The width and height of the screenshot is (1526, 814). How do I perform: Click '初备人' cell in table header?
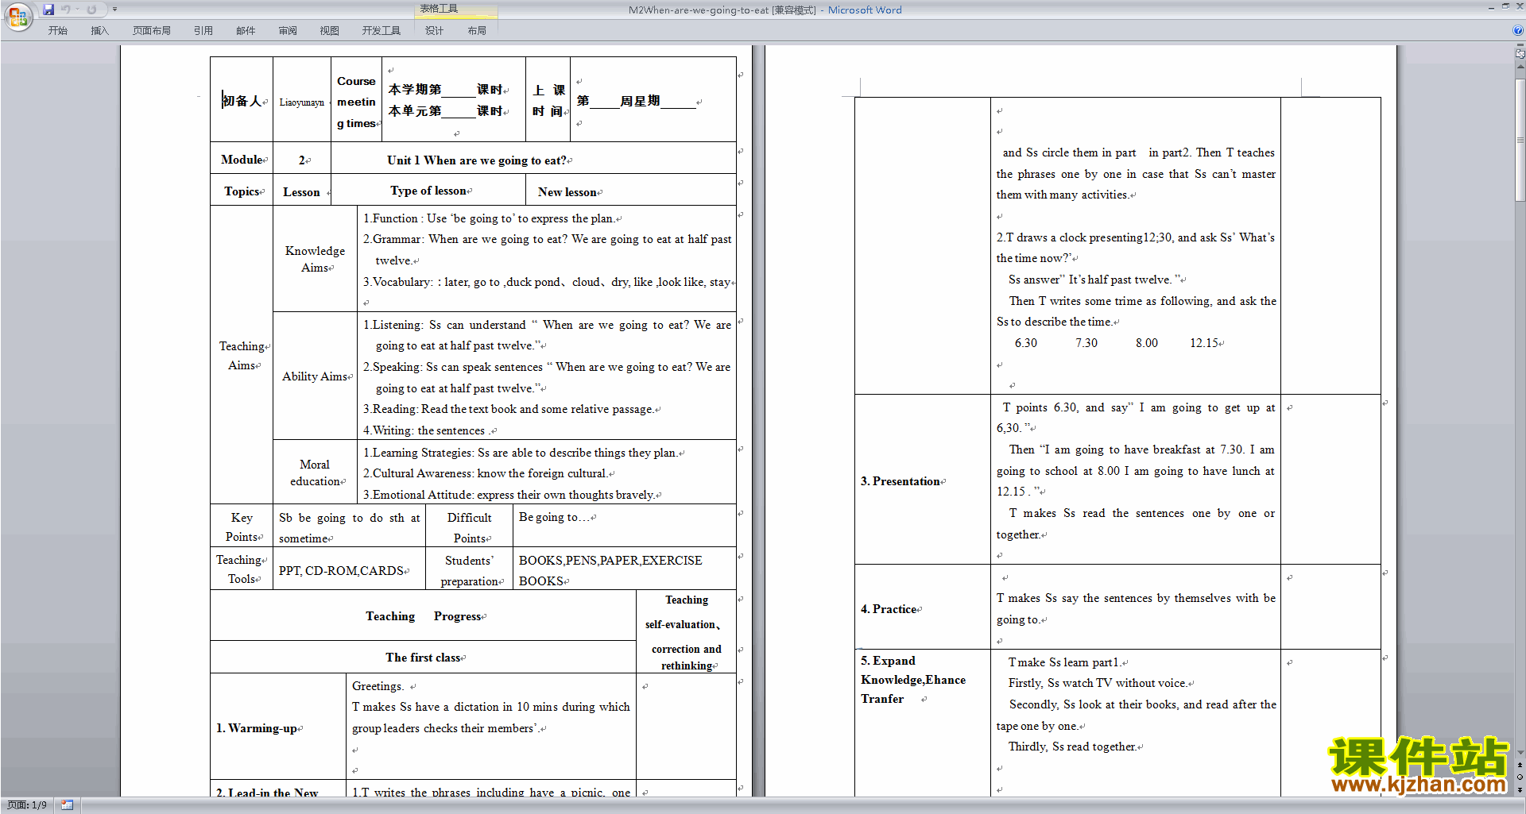click(242, 101)
